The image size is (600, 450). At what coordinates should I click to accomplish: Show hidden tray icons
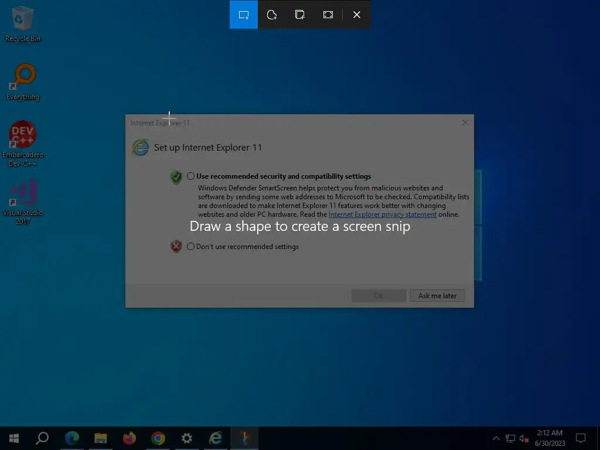pyautogui.click(x=496, y=438)
